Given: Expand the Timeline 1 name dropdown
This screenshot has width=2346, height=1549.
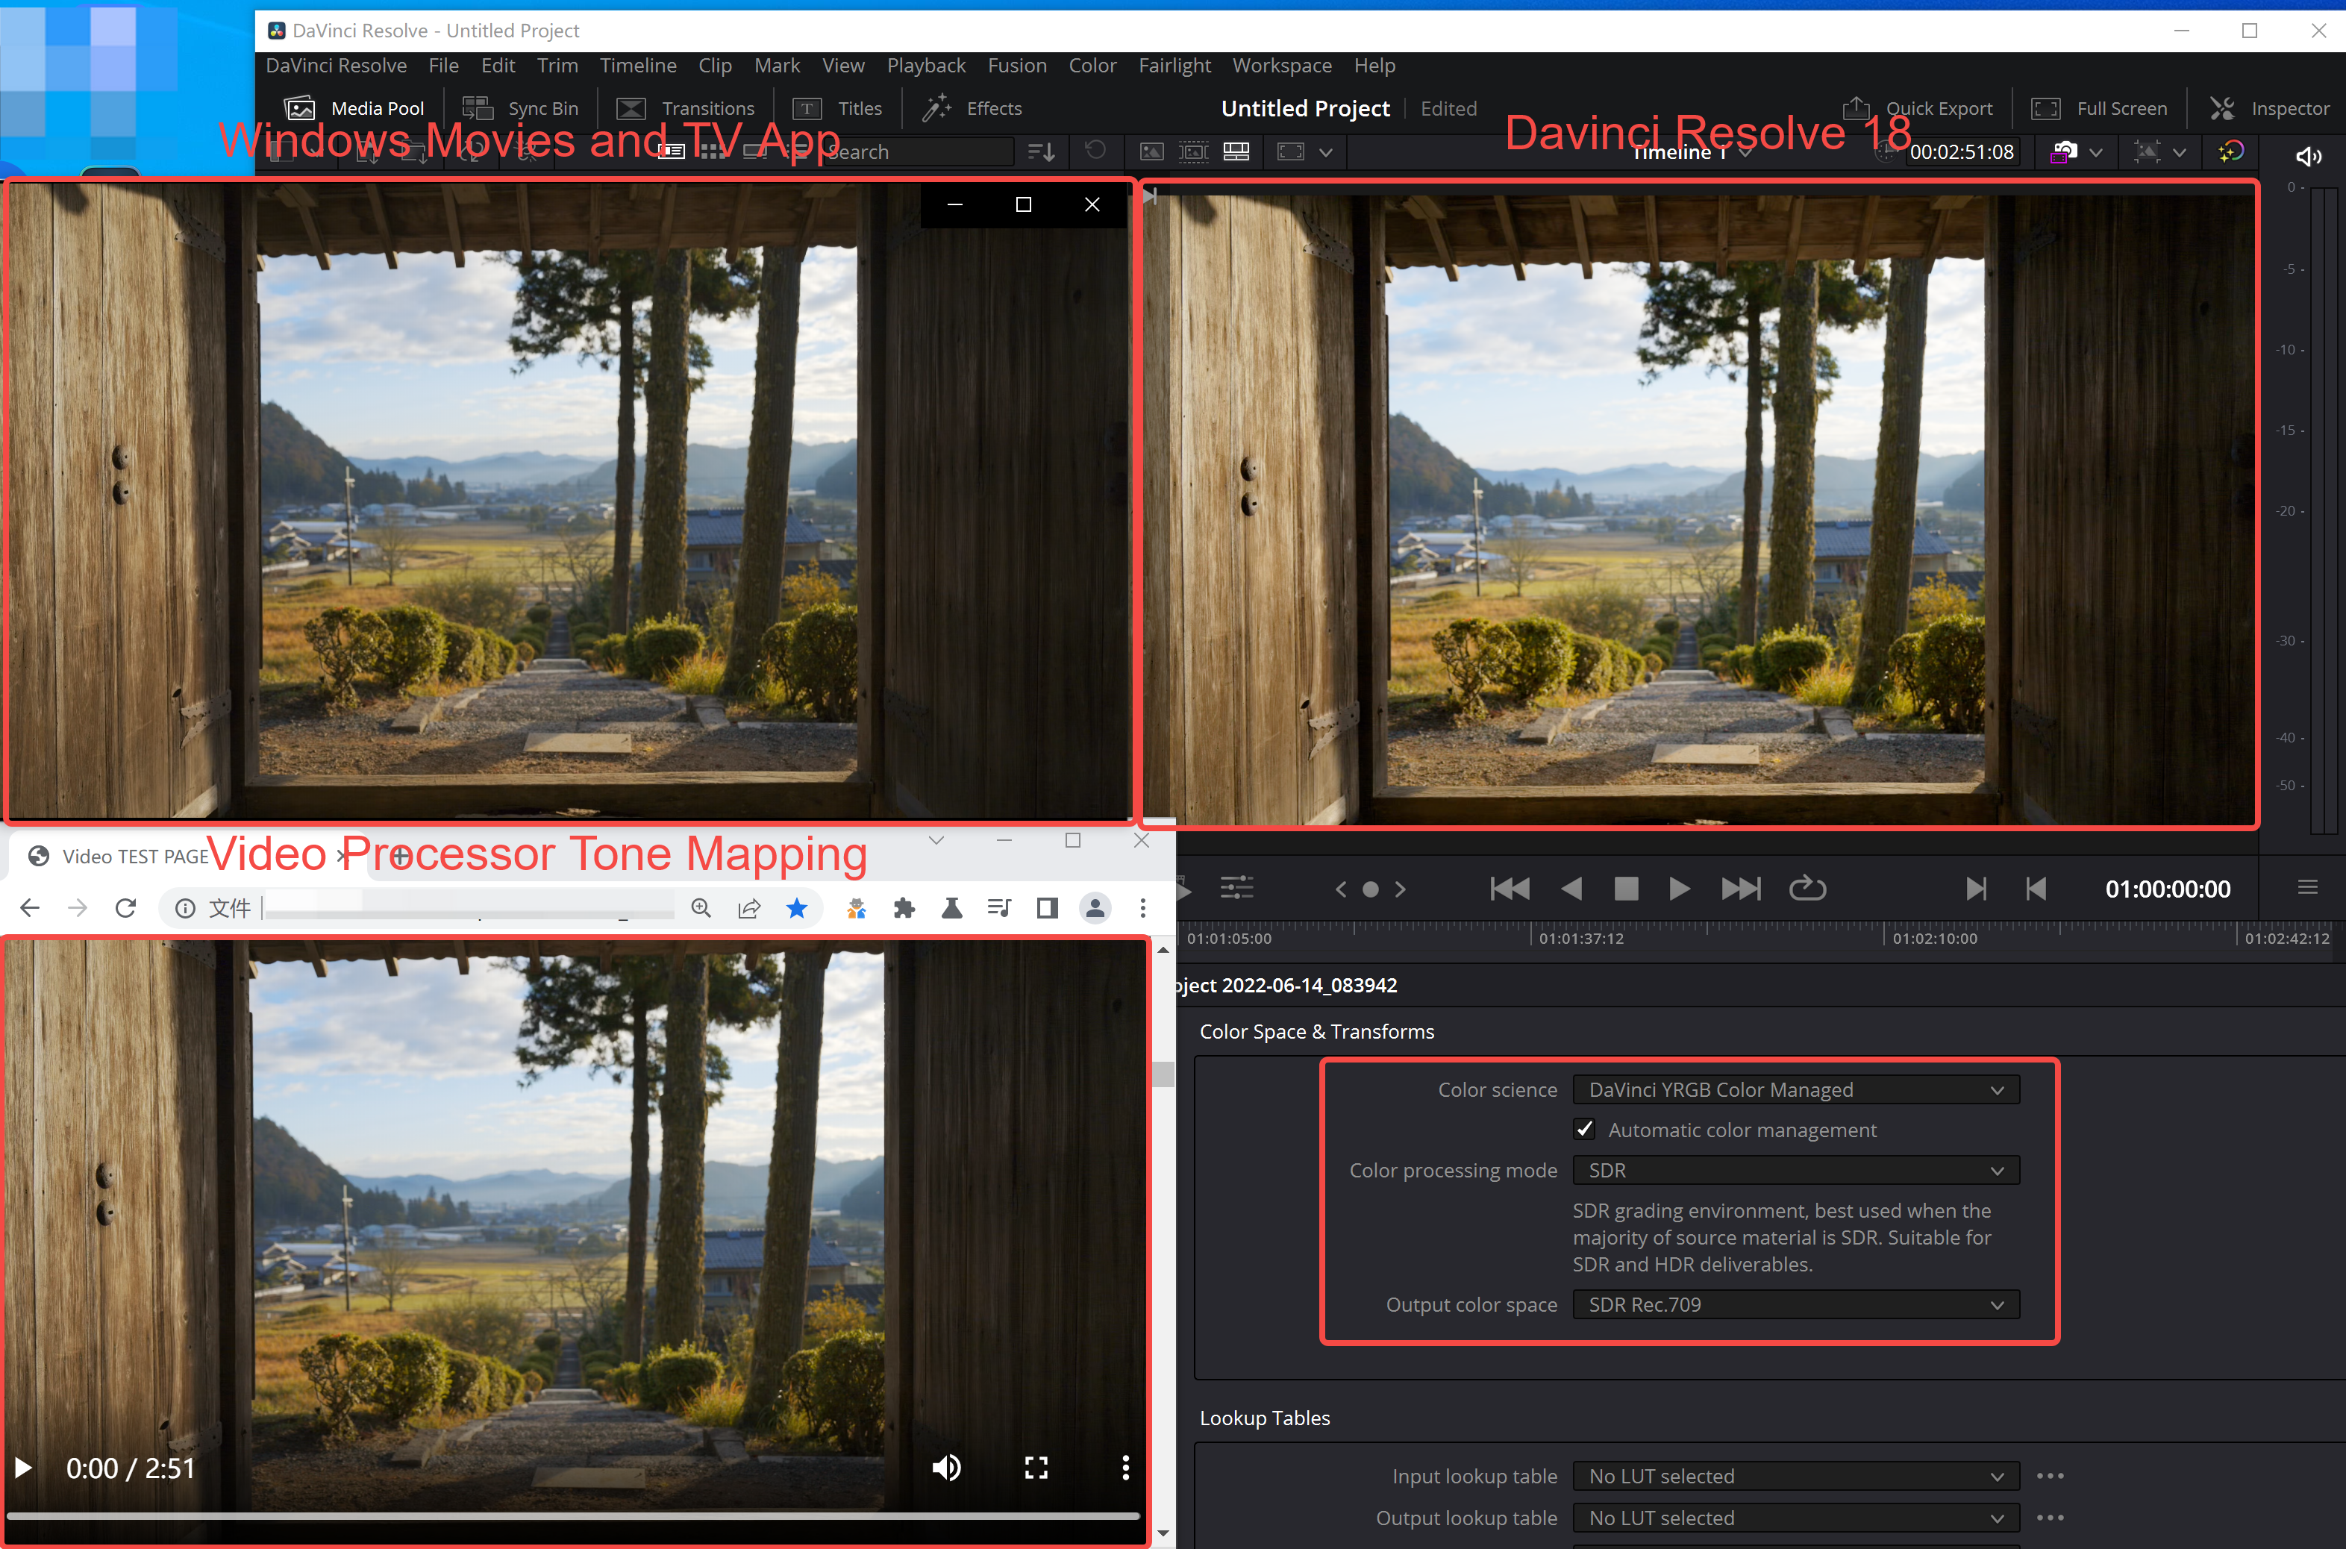Looking at the screenshot, I should [1745, 152].
